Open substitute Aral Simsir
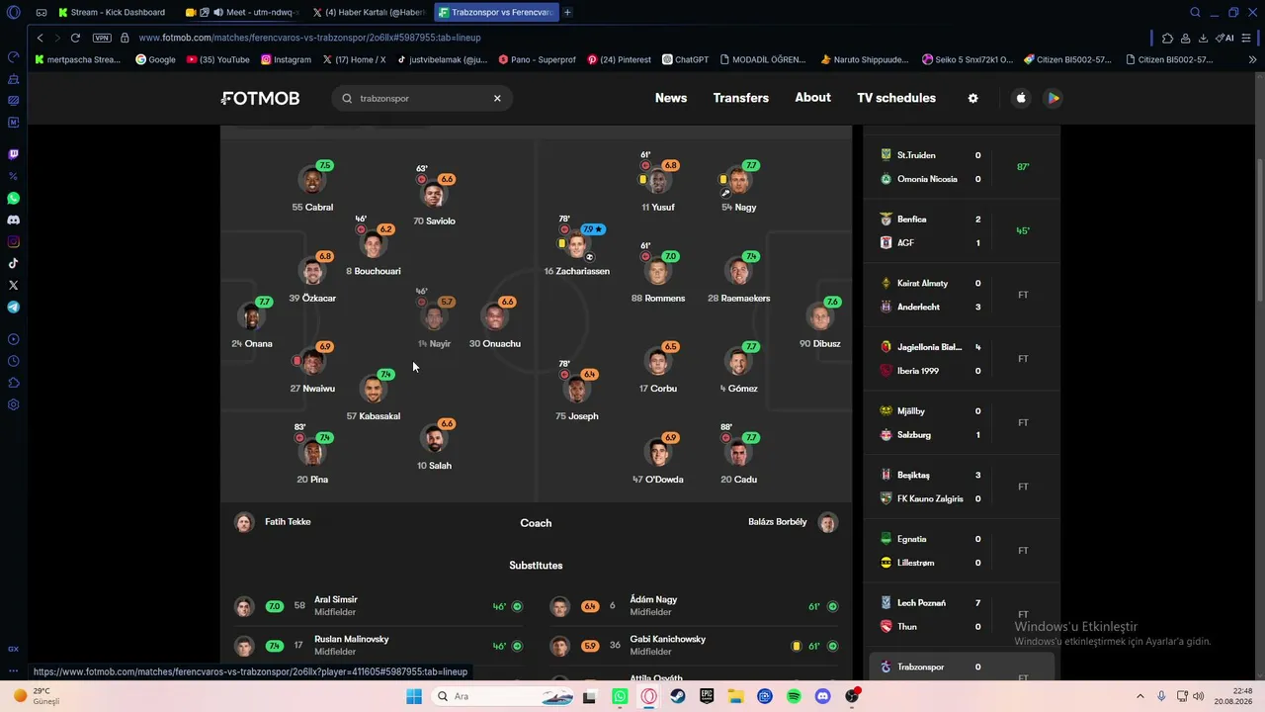Viewport: 1265px width, 712px height. 378,606
